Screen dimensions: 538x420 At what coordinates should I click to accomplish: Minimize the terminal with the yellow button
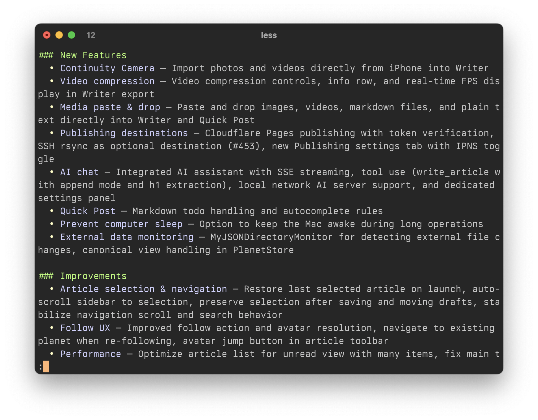click(59, 35)
